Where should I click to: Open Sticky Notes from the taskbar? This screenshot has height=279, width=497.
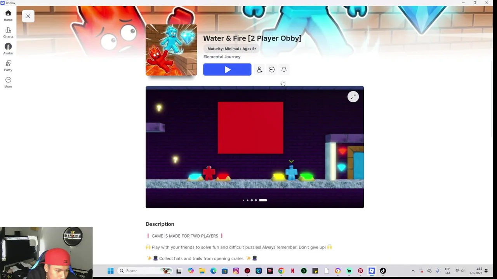click(x=315, y=271)
